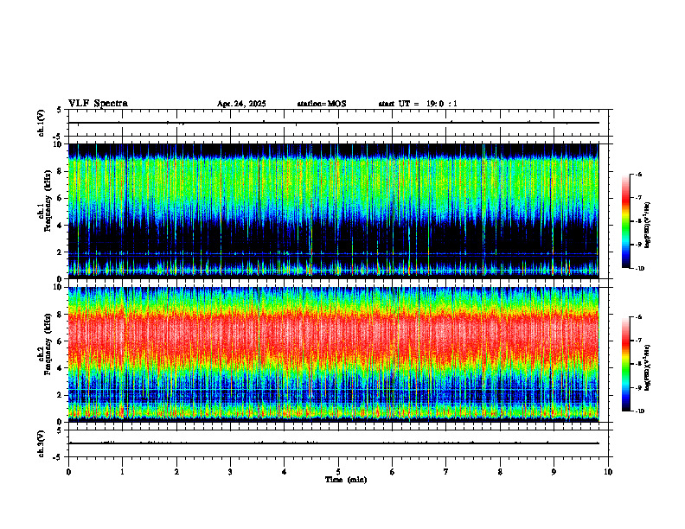Click the ch.2 colorbar log(PSD) unit label
The height and width of the screenshot is (529, 685).
648,366
